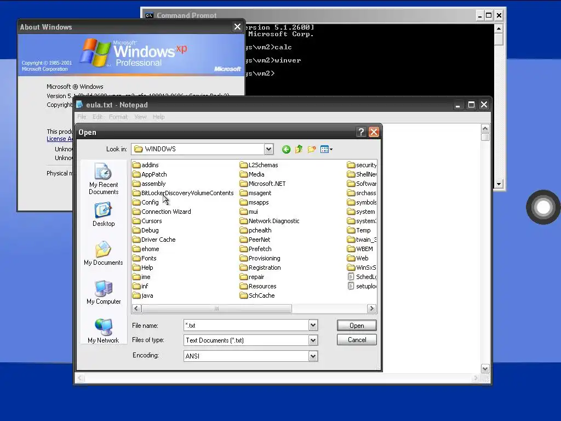This screenshot has height=421, width=561.
Task: Open Notepad View menu
Action: click(x=140, y=117)
